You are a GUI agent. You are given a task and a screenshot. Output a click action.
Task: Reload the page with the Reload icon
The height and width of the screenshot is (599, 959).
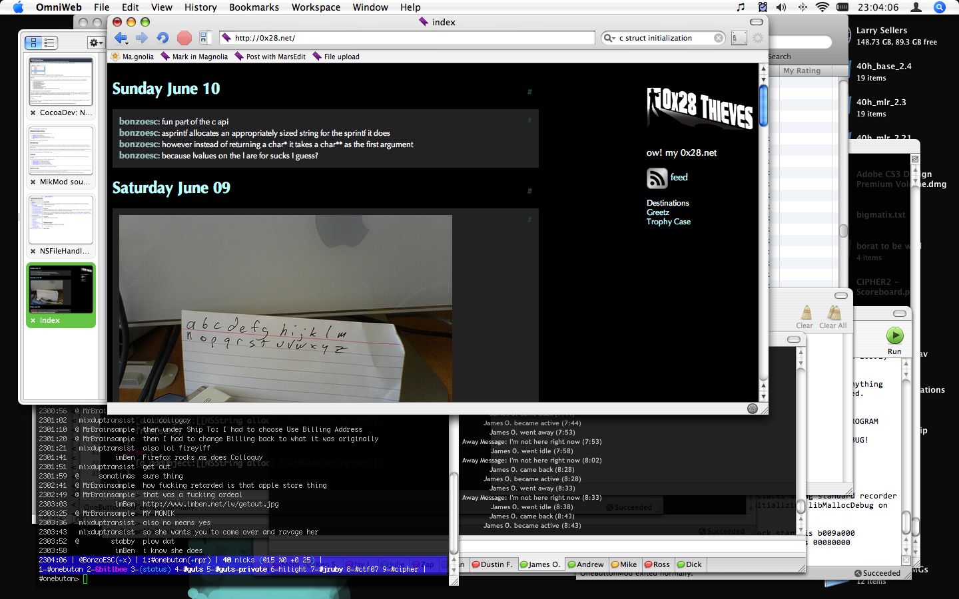(162, 38)
